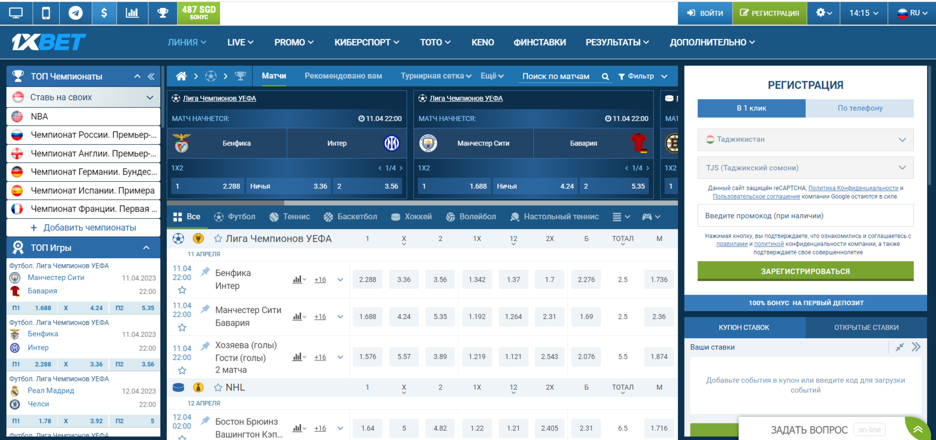This screenshot has height=440, width=936.
Task: Collapse the ТОП Чемпионаты section
Action: [137, 76]
